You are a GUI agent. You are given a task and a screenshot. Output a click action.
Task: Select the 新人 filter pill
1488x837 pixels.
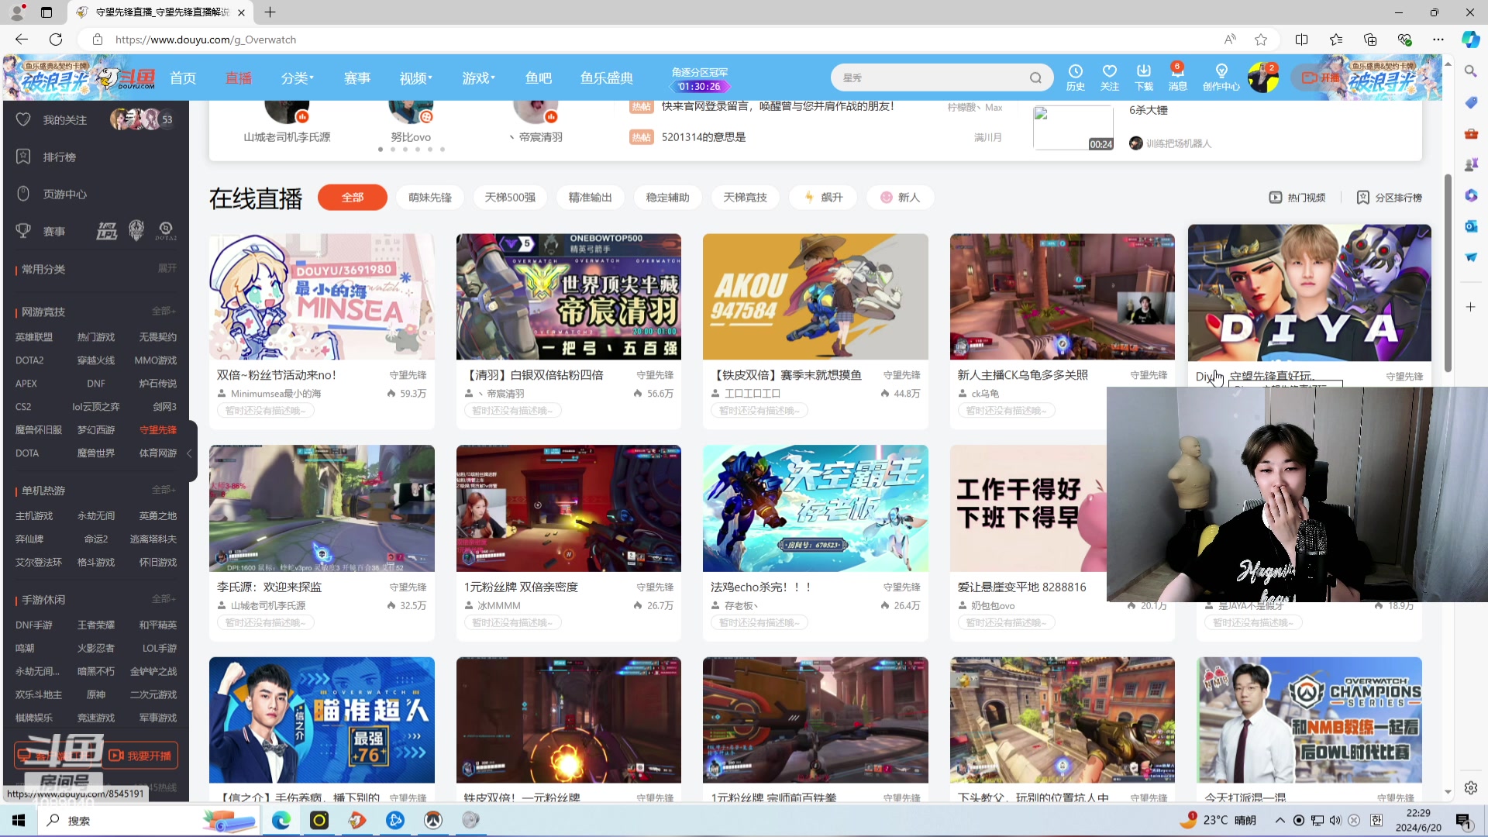[901, 198]
